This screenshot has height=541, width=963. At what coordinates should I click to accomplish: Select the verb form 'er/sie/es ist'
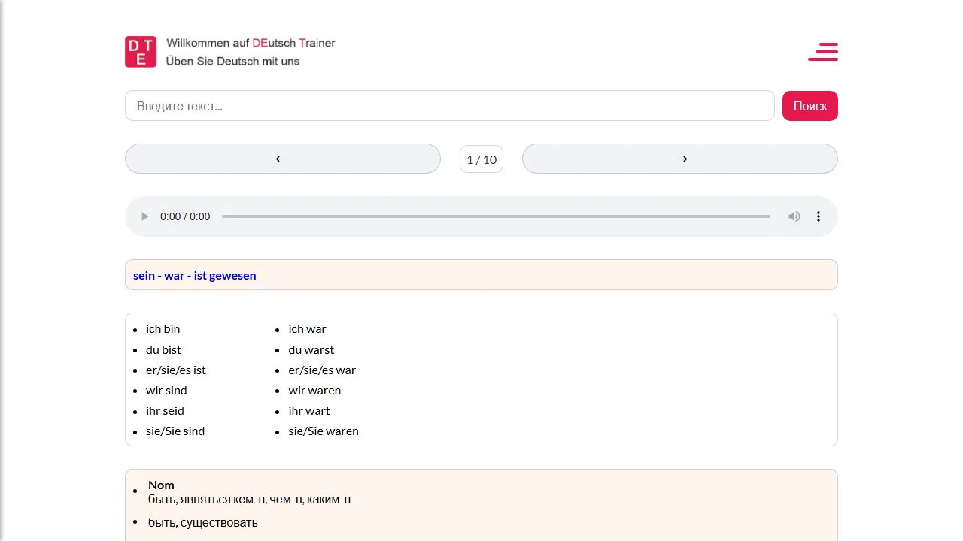176,370
